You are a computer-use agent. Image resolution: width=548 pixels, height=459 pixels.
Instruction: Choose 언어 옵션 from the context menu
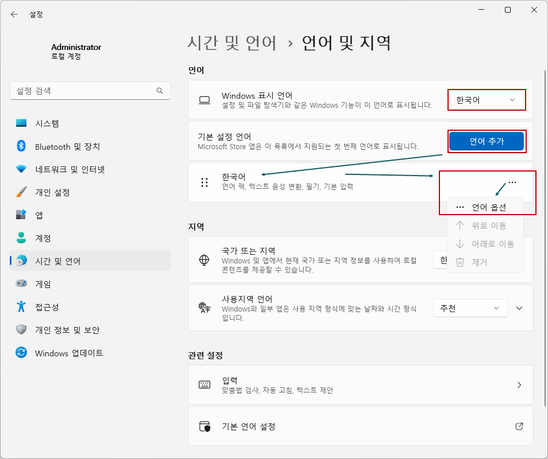coord(485,207)
